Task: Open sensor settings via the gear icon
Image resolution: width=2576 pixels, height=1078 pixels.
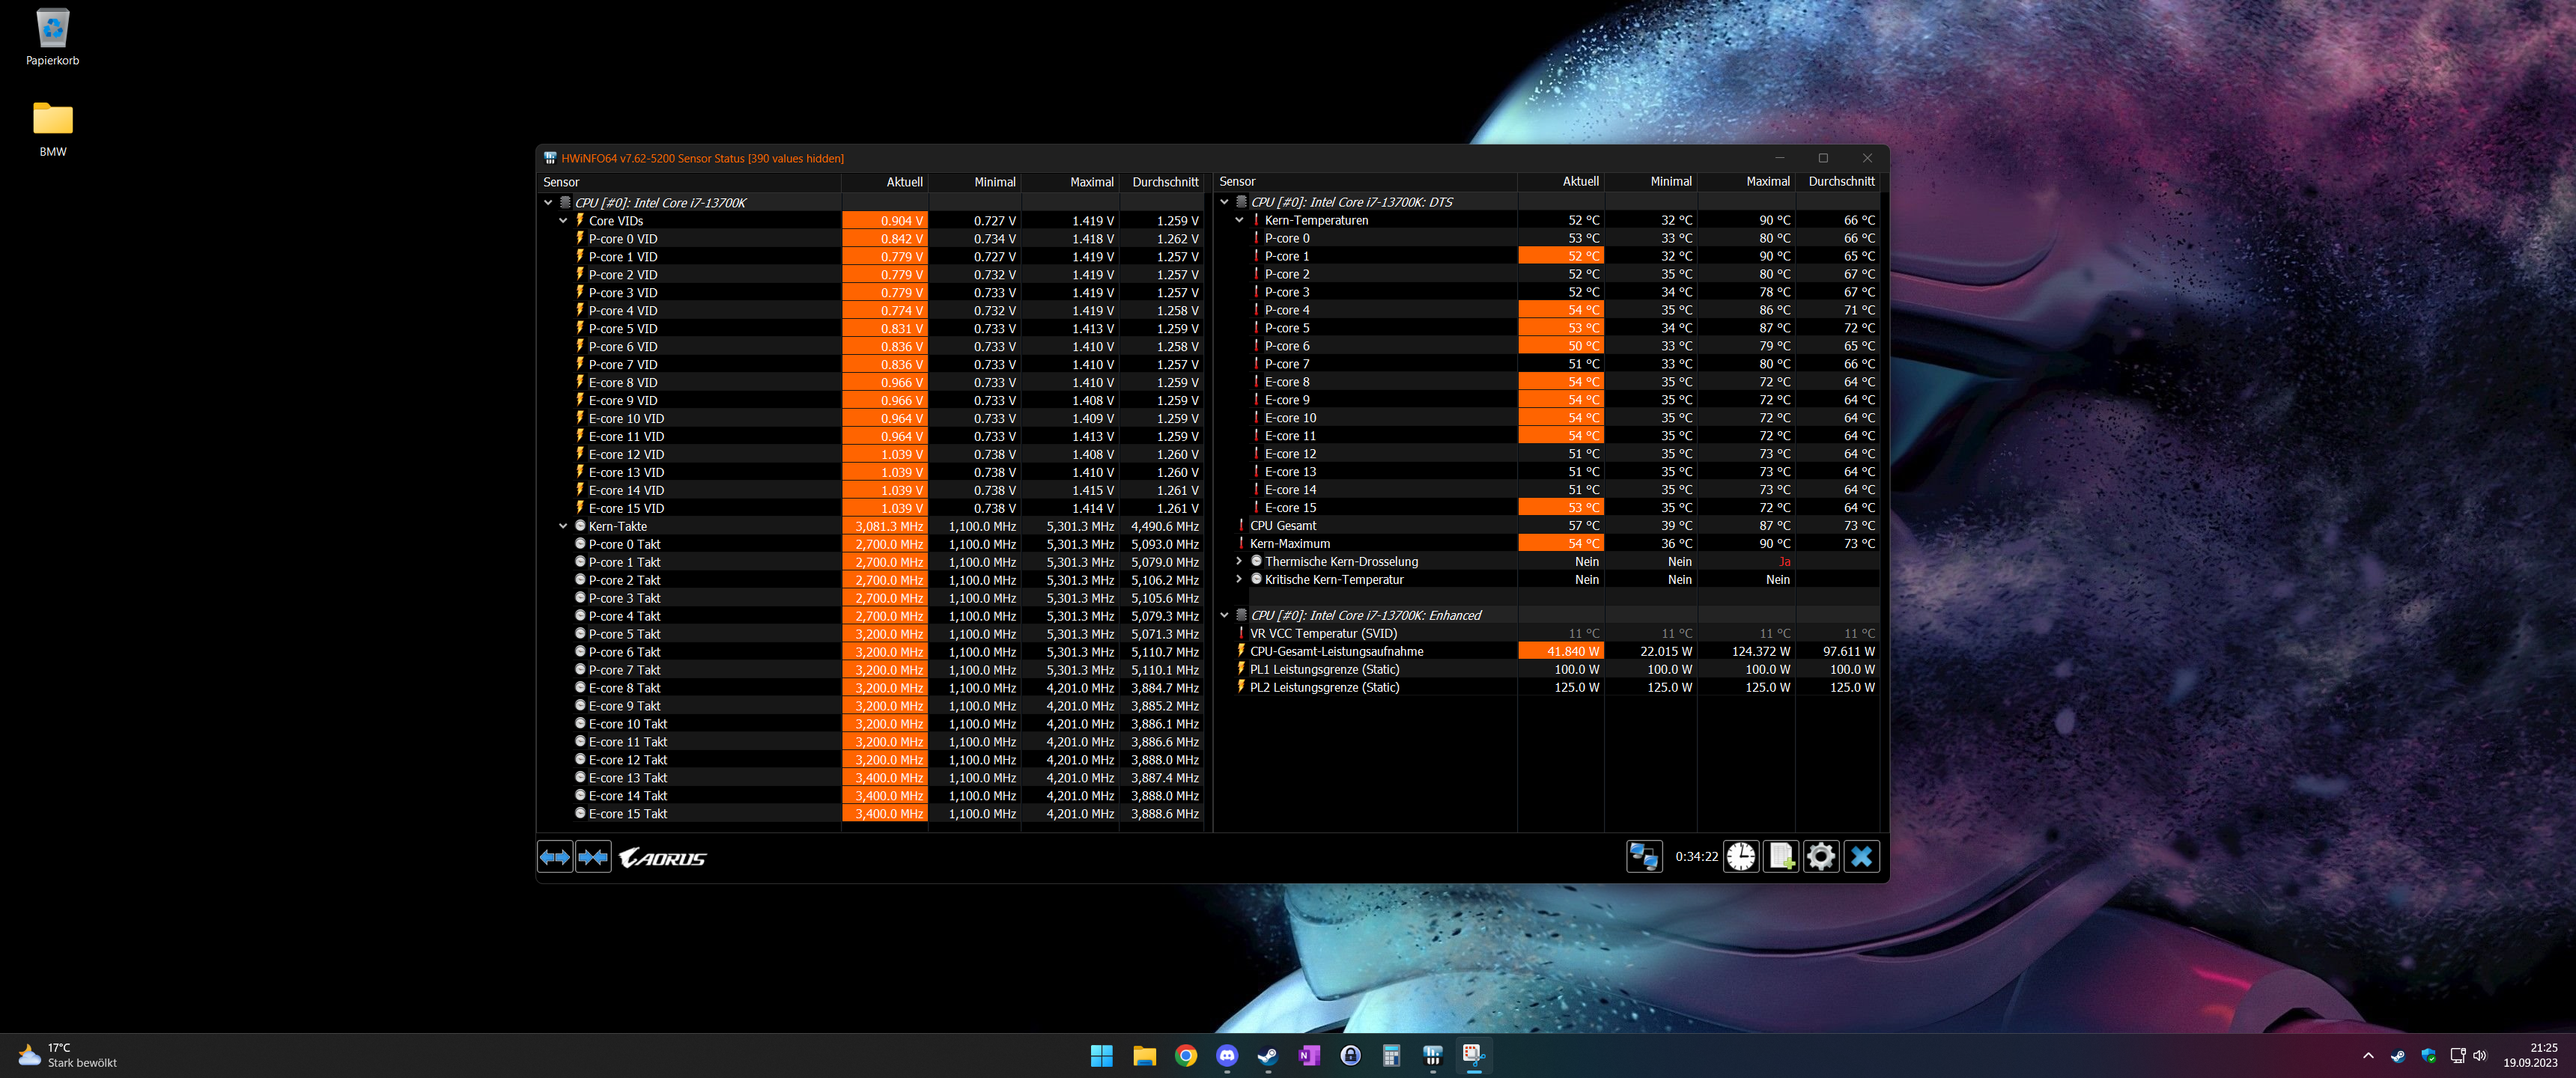Action: click(x=1821, y=857)
